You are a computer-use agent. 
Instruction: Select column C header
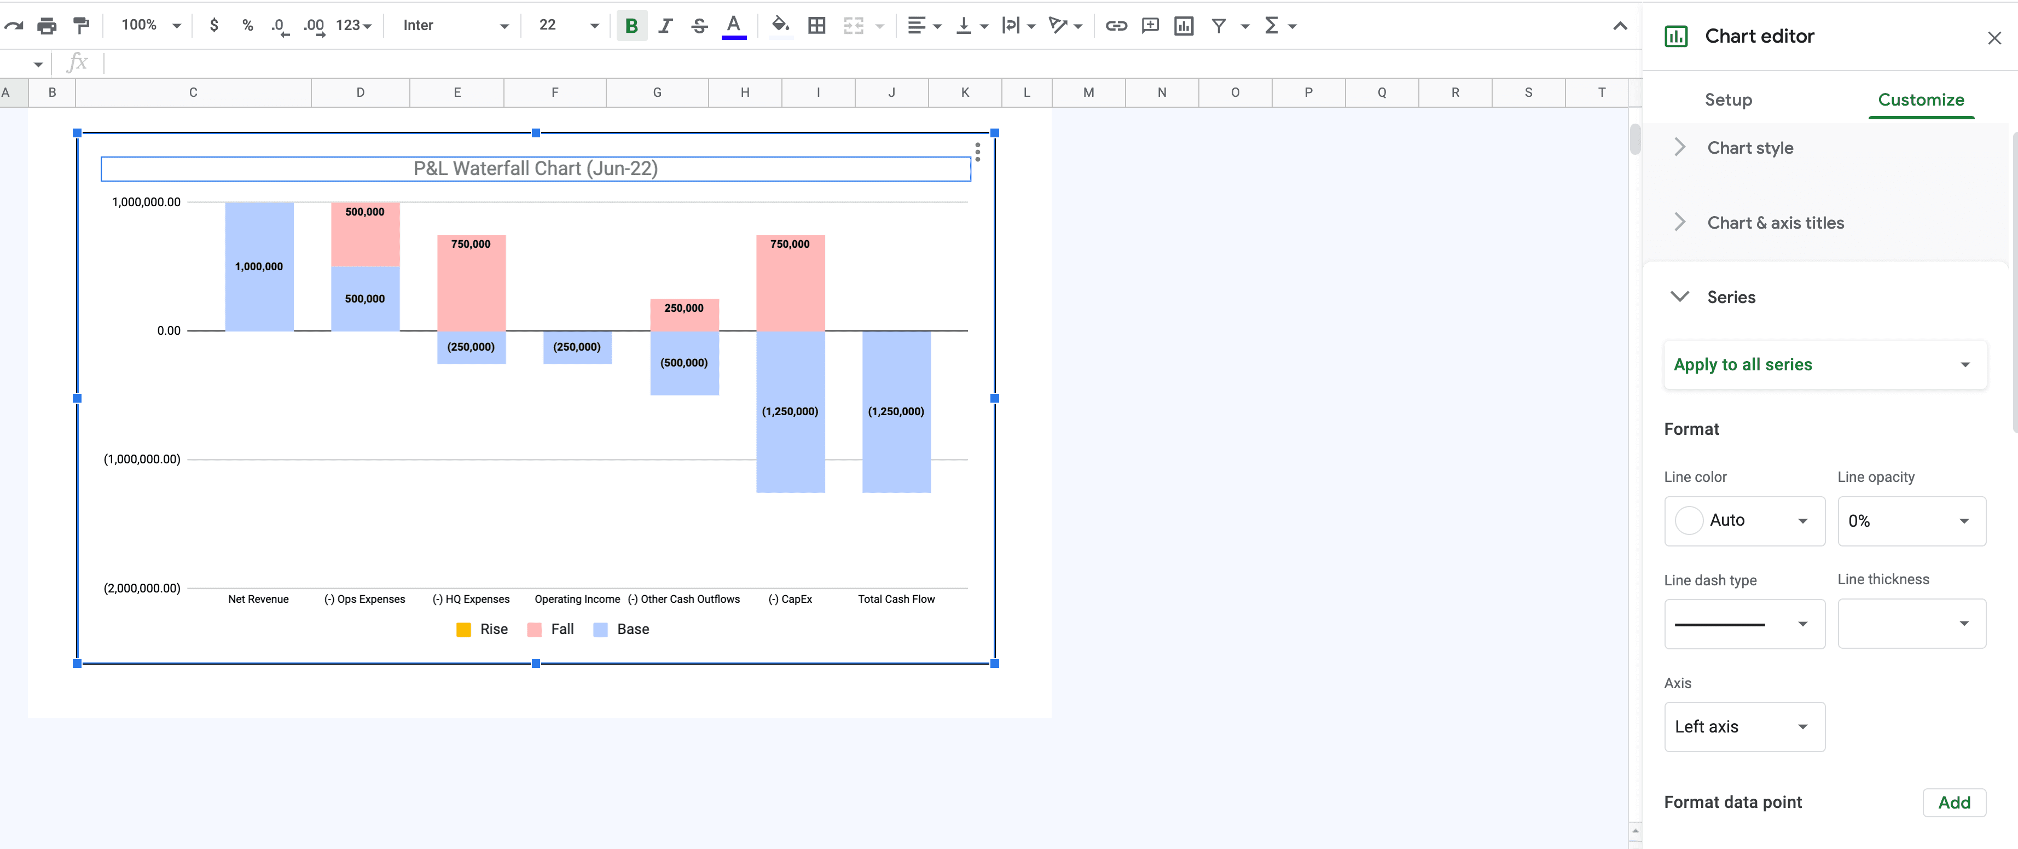pos(193,92)
